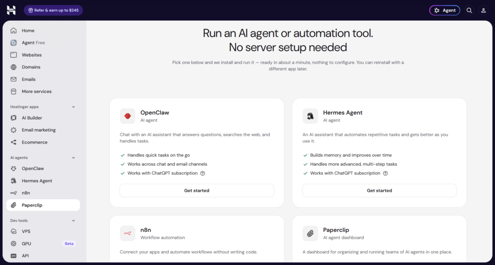
Task: Click the n8n card logo
Action: (128, 234)
